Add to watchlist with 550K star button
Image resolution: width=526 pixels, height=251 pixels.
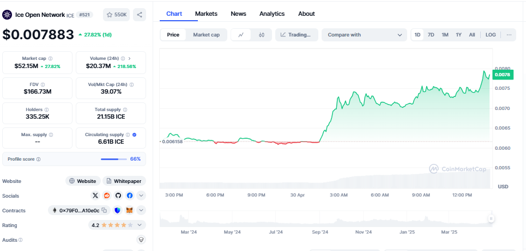pyautogui.click(x=116, y=15)
